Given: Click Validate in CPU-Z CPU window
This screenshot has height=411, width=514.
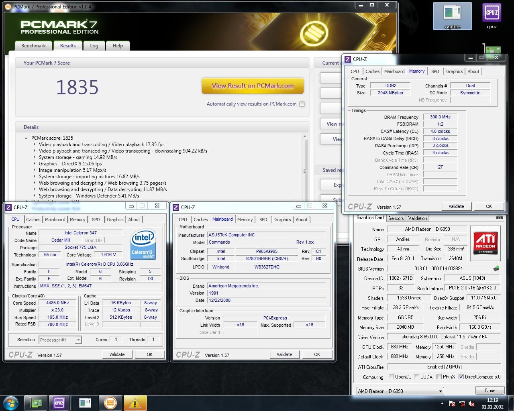Looking at the screenshot, I should [117, 354].
